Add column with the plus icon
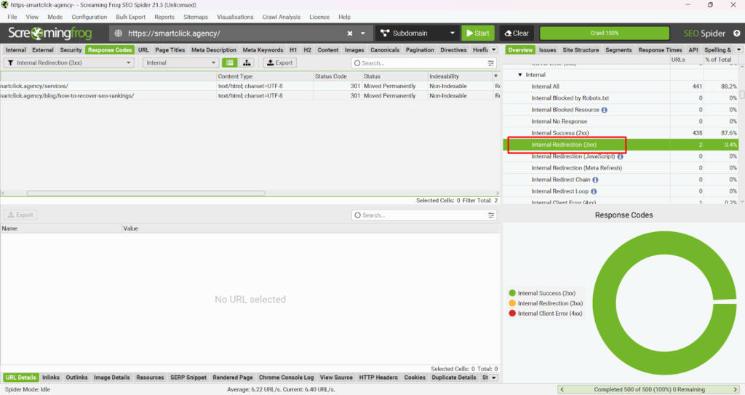The width and height of the screenshot is (745, 395). [x=496, y=76]
